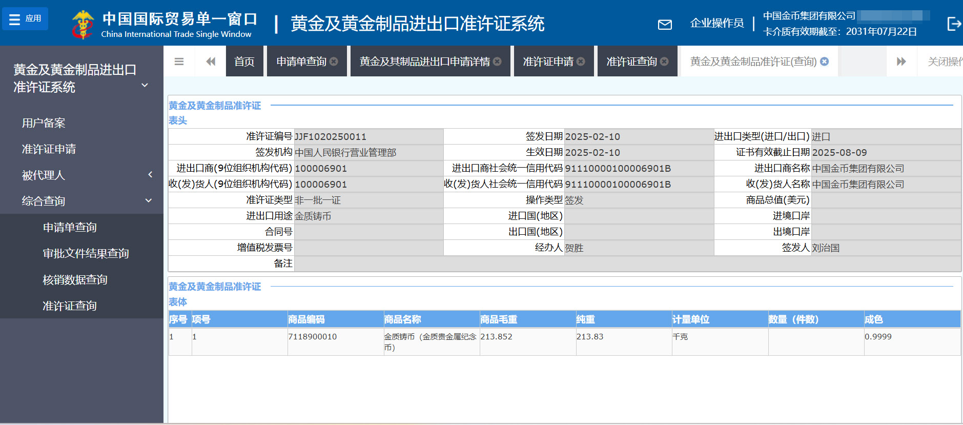Click the empty 备注 field

click(x=627, y=264)
